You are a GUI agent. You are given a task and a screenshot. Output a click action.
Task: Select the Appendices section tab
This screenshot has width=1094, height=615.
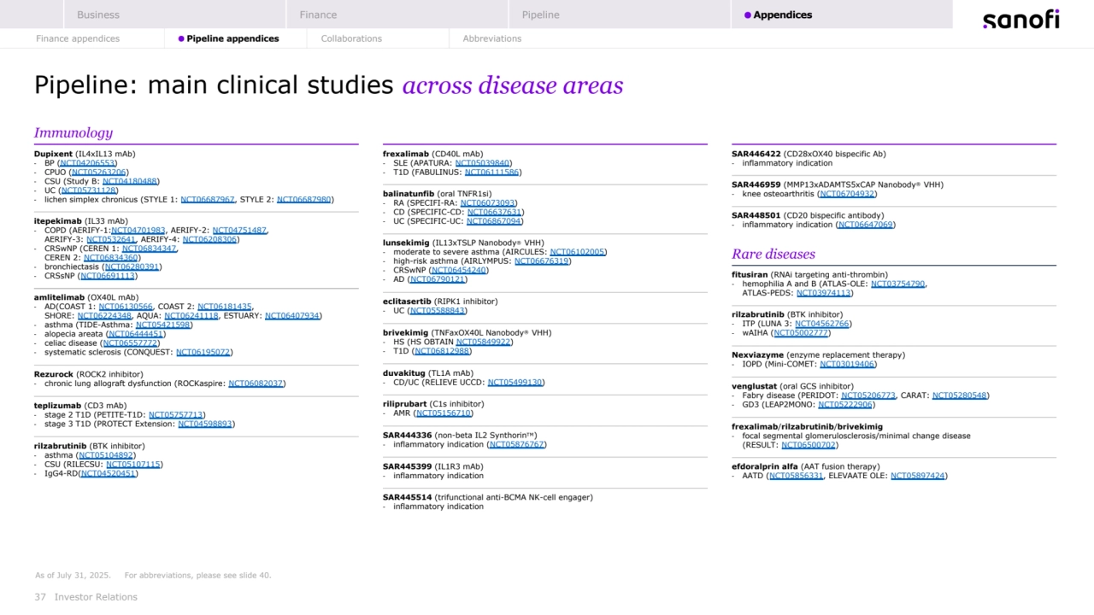pyautogui.click(x=842, y=15)
